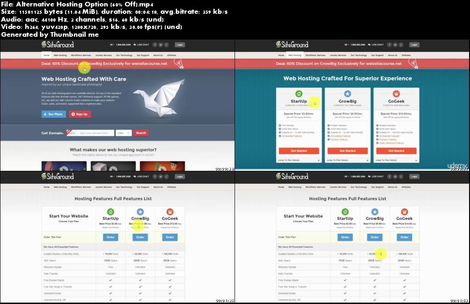Toggle GoGeek 'Geeky Advanced Features' checkbox
470x304 pixels.
[377, 143]
